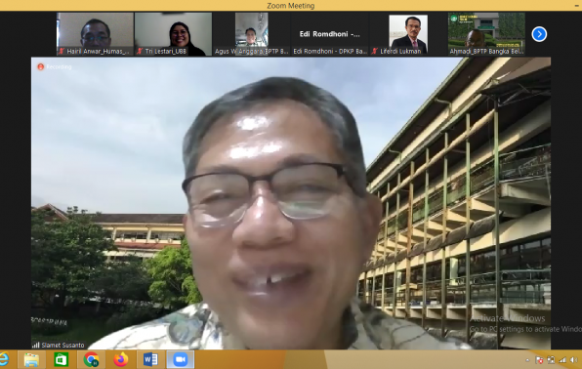The height and width of the screenshot is (369, 582).
Task: Click the Zoom icon in the taskbar
Action: pos(181,359)
